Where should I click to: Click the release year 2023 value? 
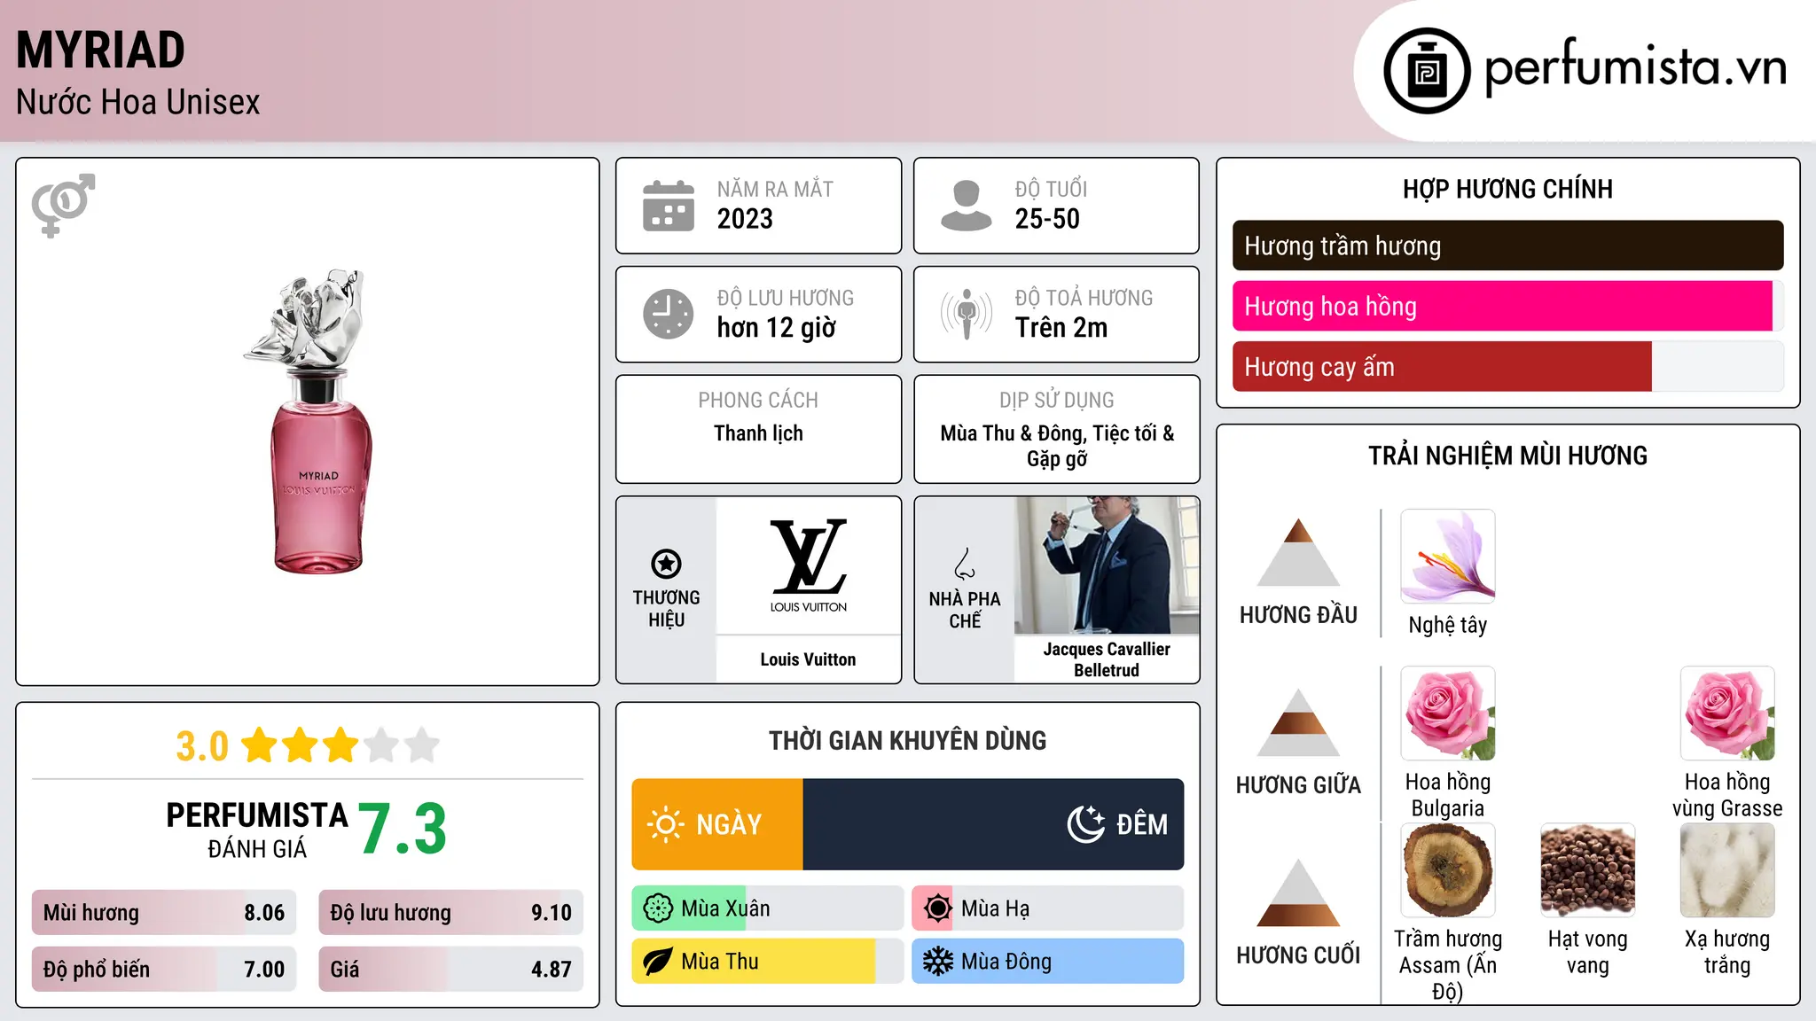click(745, 219)
